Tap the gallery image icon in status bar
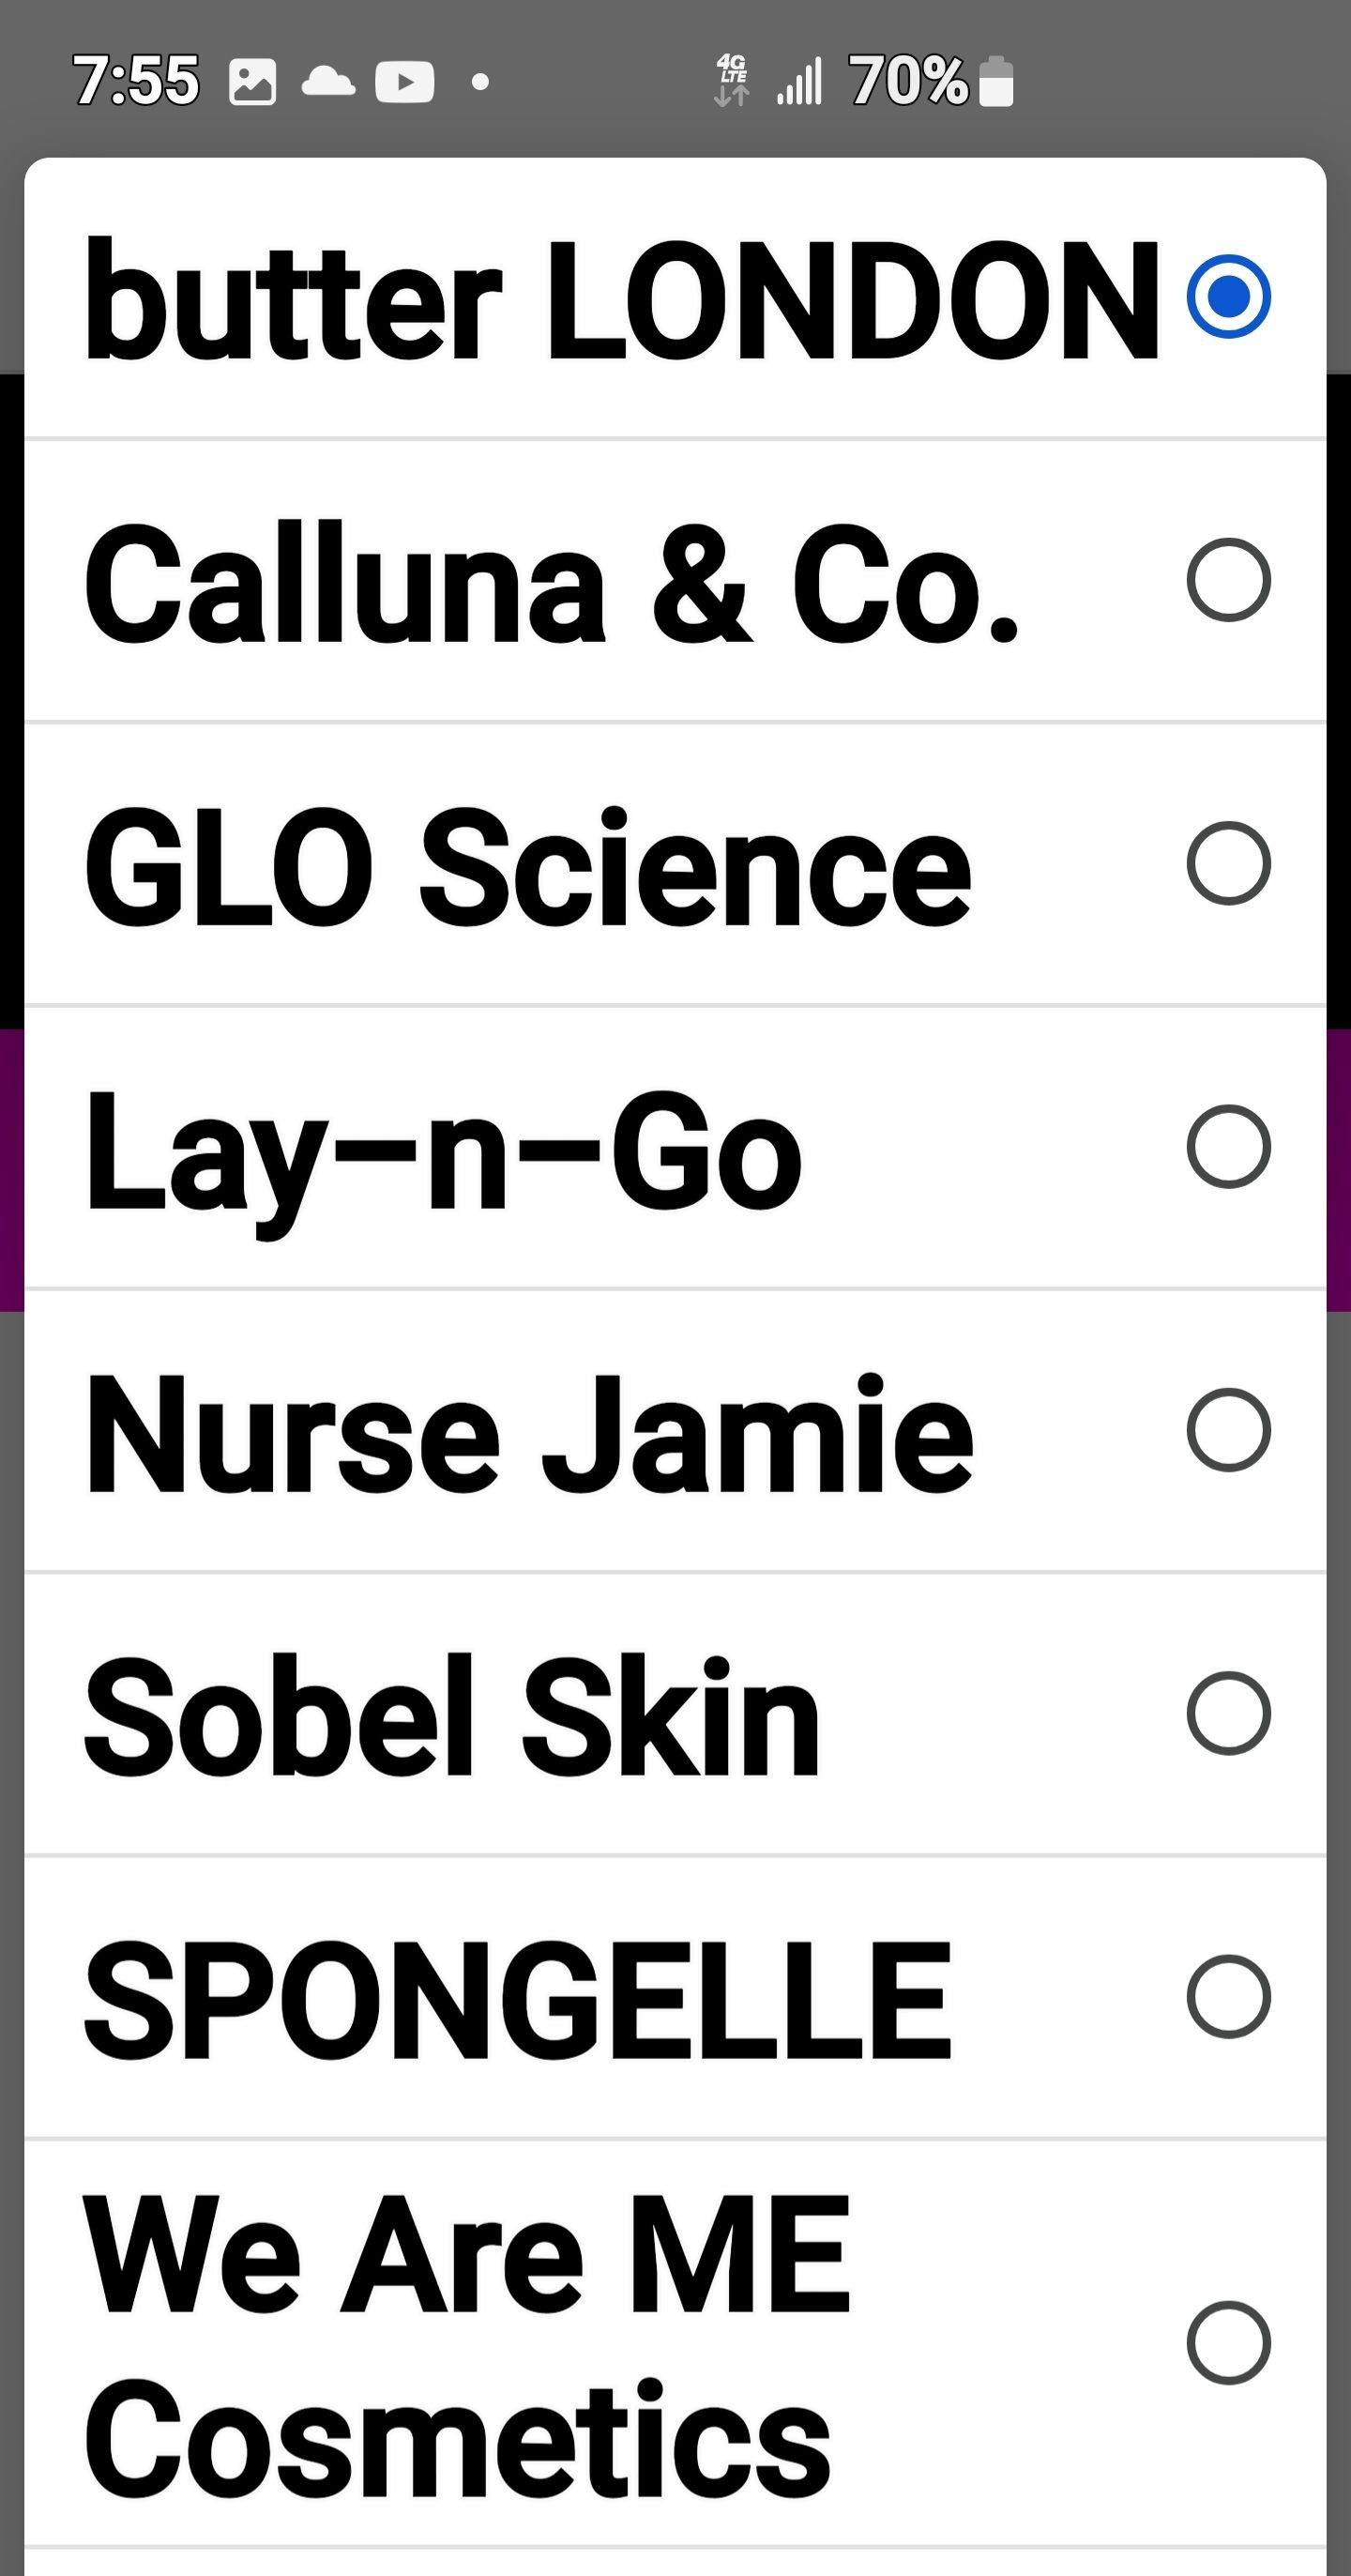The image size is (1351, 2576). coord(252,82)
